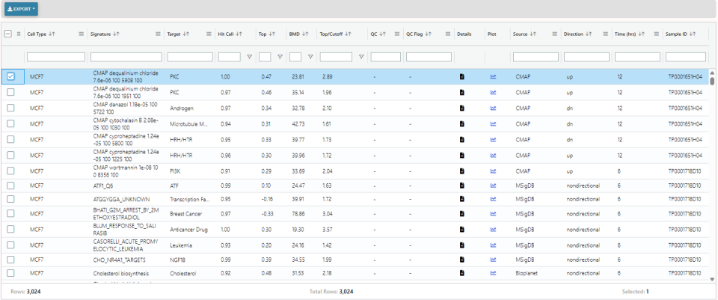
Task: Open details for the ATGGYGGA_UNKNOWN row
Action: click(x=462, y=199)
